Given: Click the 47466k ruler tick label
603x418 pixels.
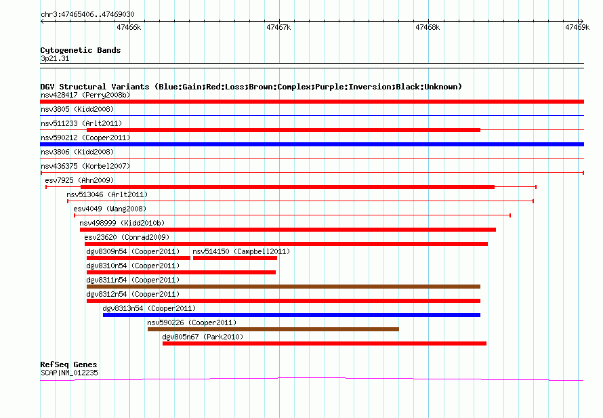Looking at the screenshot, I should [129, 27].
